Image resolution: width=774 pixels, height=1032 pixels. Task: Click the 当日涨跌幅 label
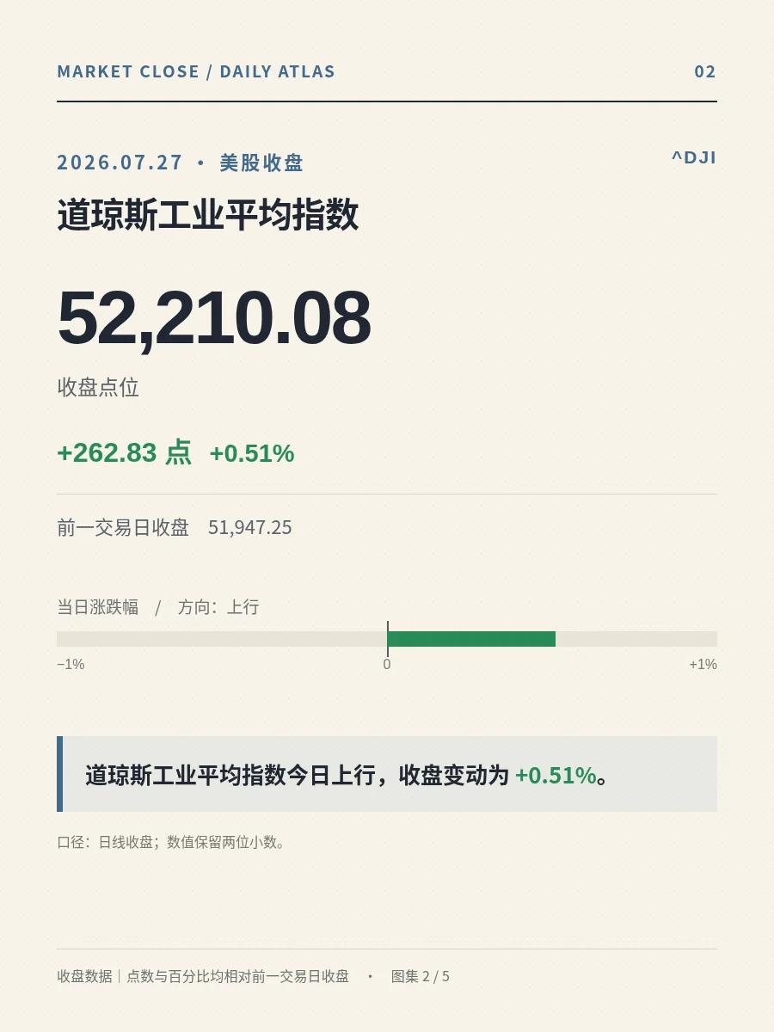point(98,607)
